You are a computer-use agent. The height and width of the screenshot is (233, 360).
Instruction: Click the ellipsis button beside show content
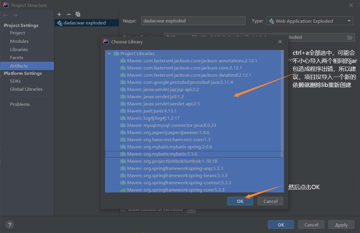tap(192, 210)
